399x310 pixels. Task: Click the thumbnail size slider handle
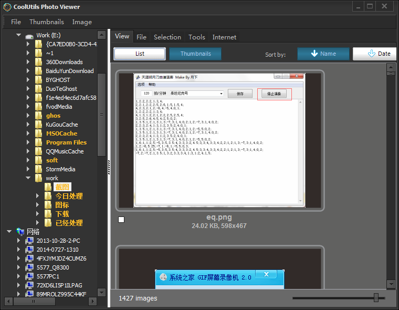point(376,298)
